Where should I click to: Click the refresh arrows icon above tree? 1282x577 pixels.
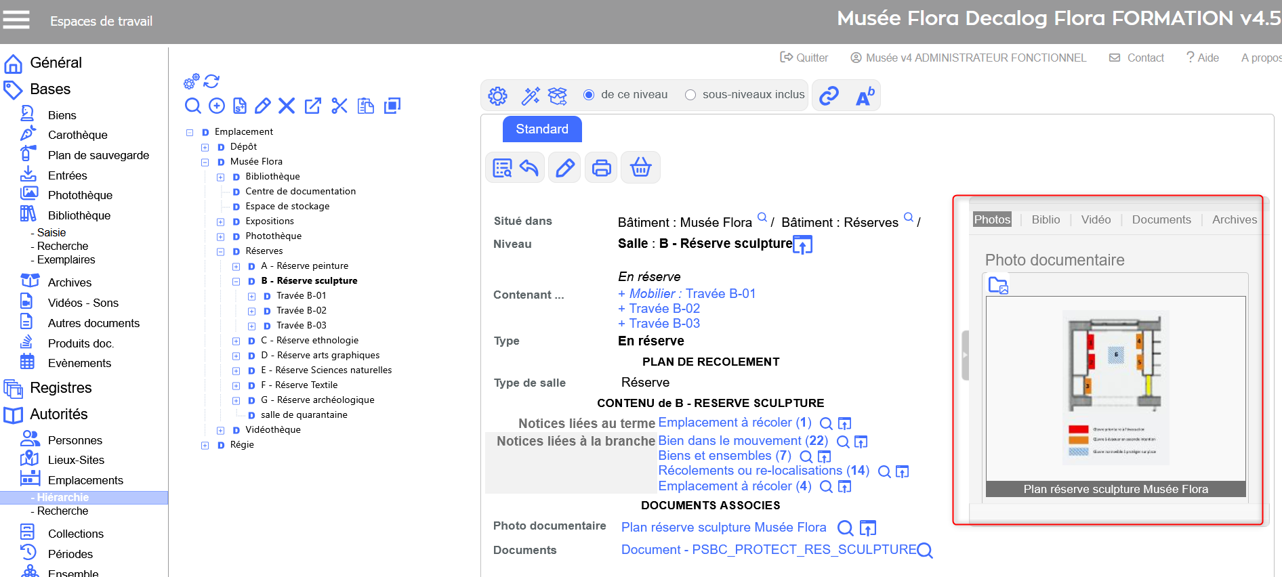pyautogui.click(x=211, y=81)
